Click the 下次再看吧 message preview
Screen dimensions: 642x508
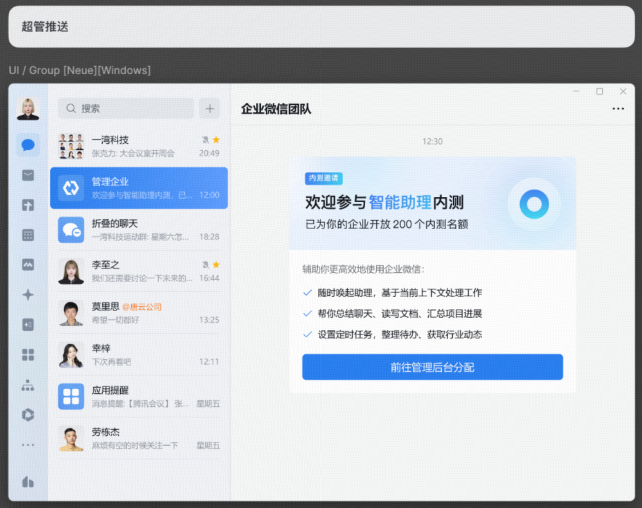[x=111, y=362]
